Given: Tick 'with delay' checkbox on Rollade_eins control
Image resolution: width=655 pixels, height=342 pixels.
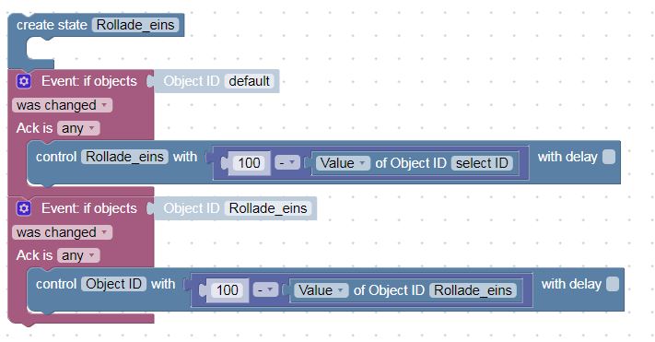Looking at the screenshot, I should coord(609,158).
